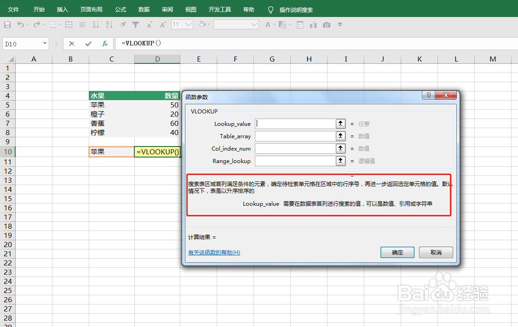Click the Select All corner triangle
Screen dimensions: 518x327
tap(11, 59)
